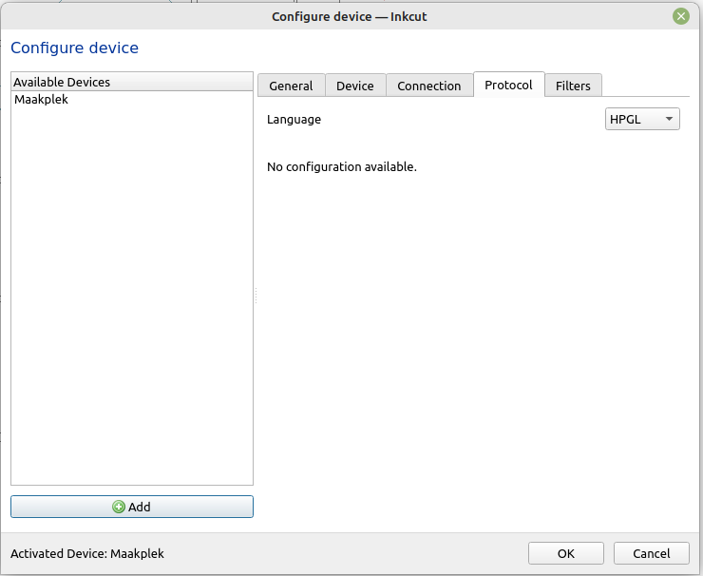The image size is (703, 576).
Task: Show the Filters tab
Action: click(573, 86)
